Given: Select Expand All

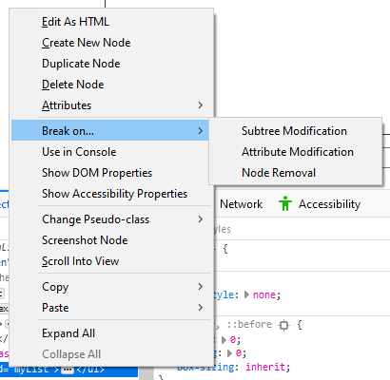Looking at the screenshot, I should 68,333.
